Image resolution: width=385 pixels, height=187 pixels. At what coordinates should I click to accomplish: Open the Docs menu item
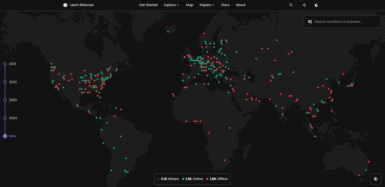point(225,5)
